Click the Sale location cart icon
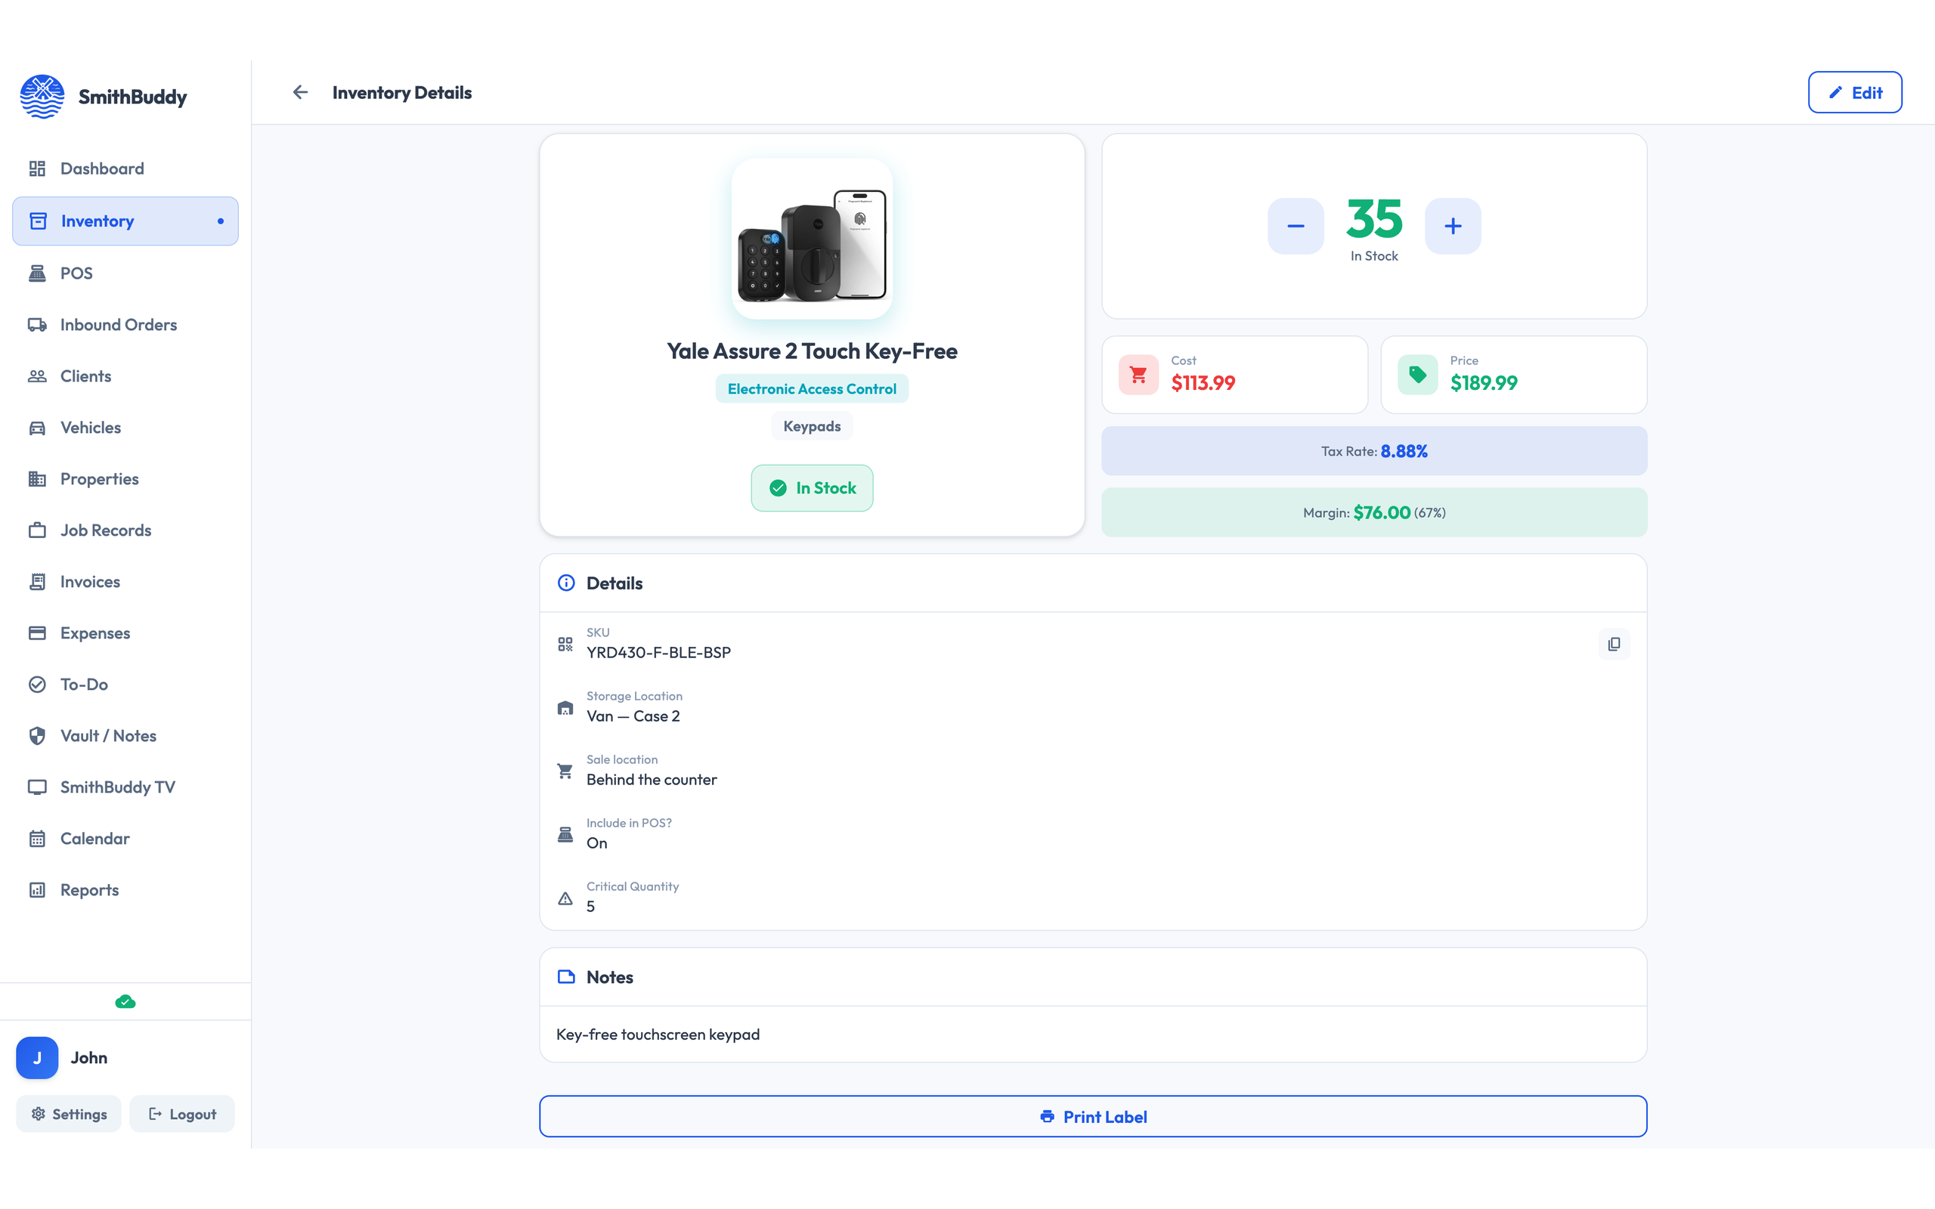Image resolution: width=1935 pixels, height=1209 pixels. click(565, 771)
